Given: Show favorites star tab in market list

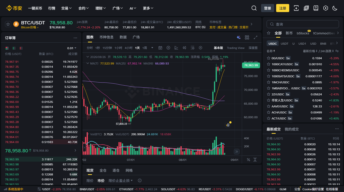Looking at the screenshot, I should 269,33.
